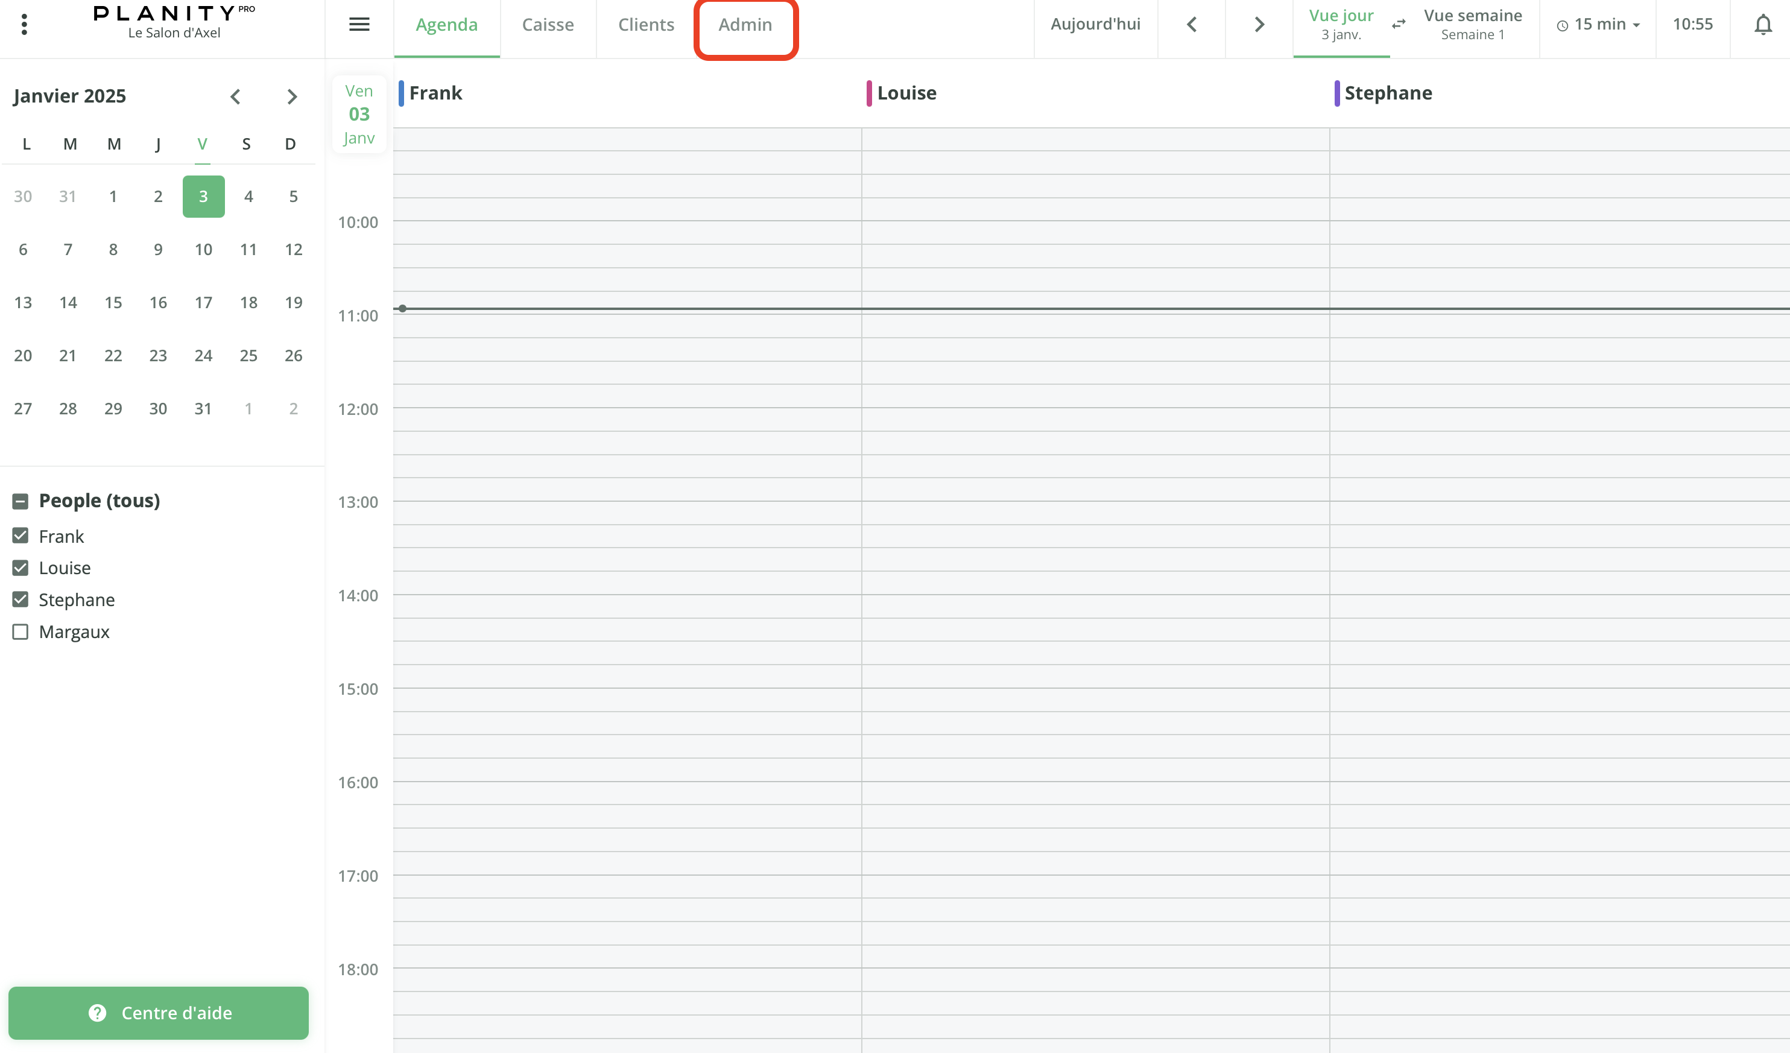This screenshot has height=1053, width=1790.
Task: Enable the Margaux checkbox
Action: [x=21, y=631]
